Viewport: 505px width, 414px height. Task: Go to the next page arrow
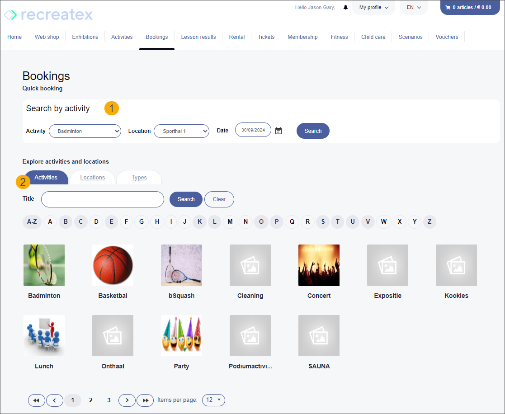coord(127,400)
